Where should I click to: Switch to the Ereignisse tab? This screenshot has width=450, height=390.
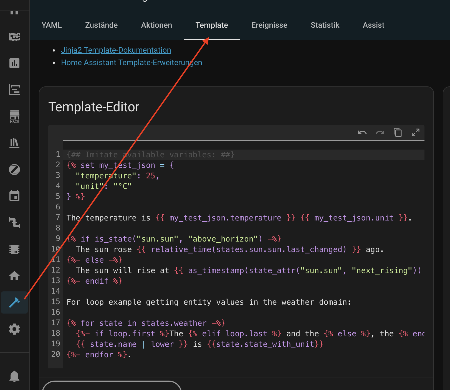(x=269, y=25)
